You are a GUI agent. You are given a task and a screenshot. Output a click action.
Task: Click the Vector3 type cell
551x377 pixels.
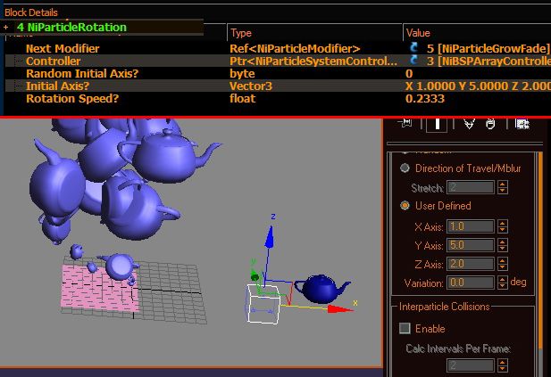(x=251, y=86)
